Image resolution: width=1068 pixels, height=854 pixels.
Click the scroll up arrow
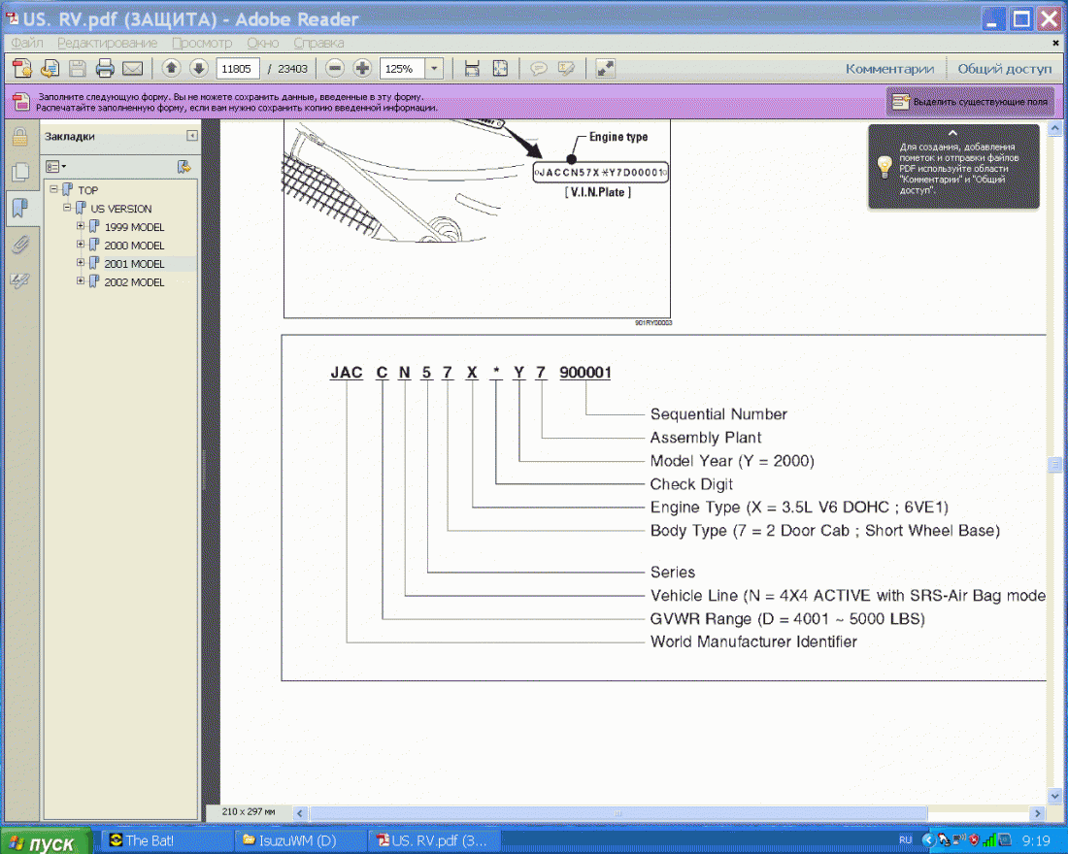pyautogui.click(x=1054, y=128)
